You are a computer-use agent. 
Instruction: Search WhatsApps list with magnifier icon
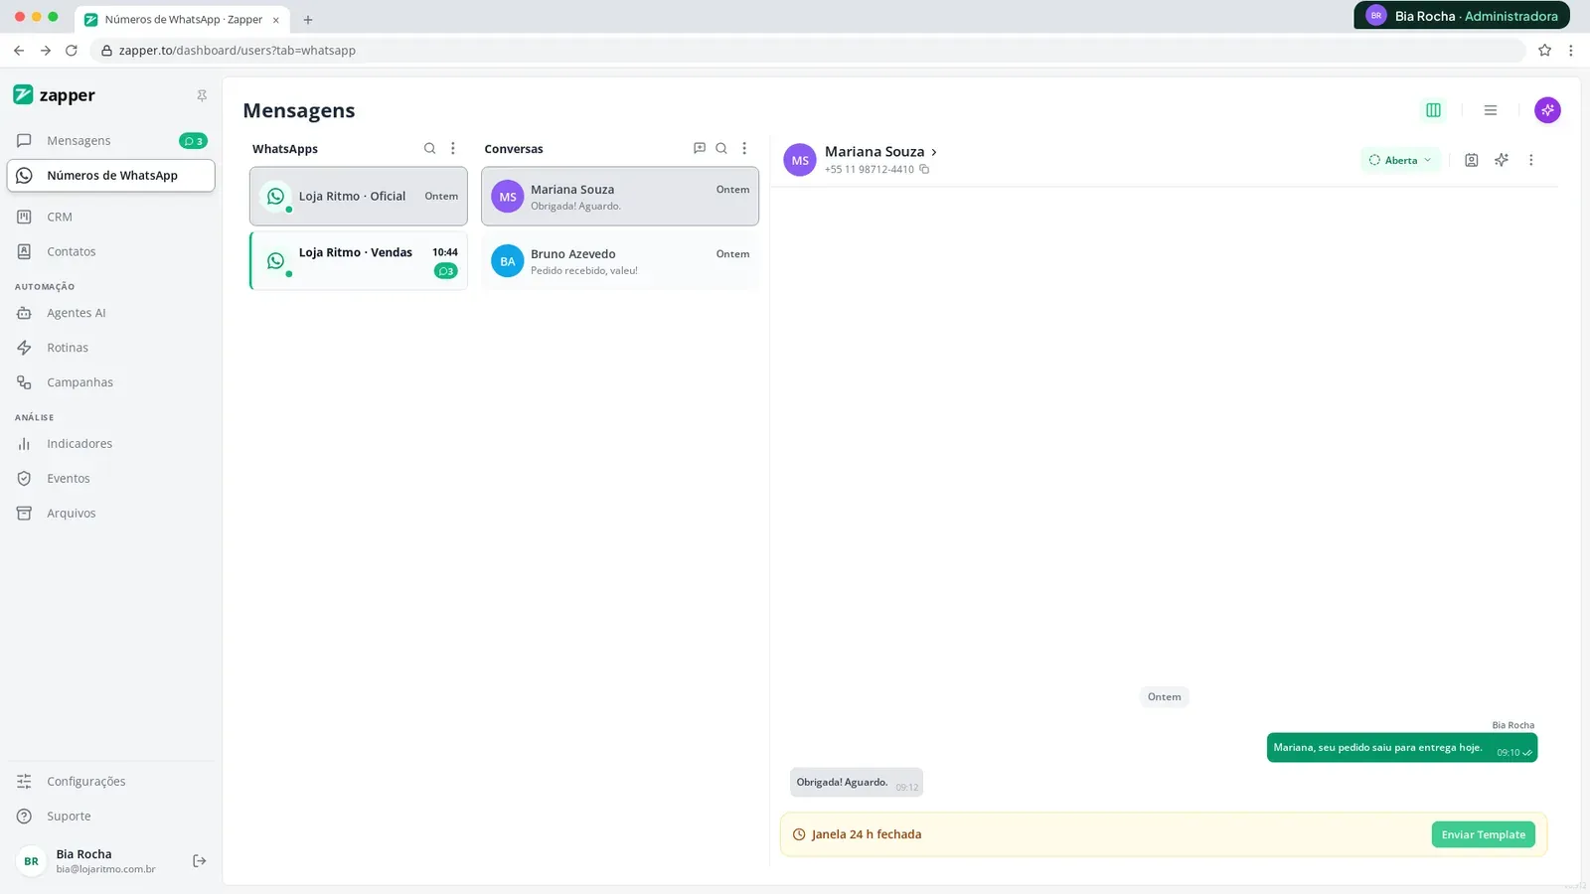click(x=429, y=148)
